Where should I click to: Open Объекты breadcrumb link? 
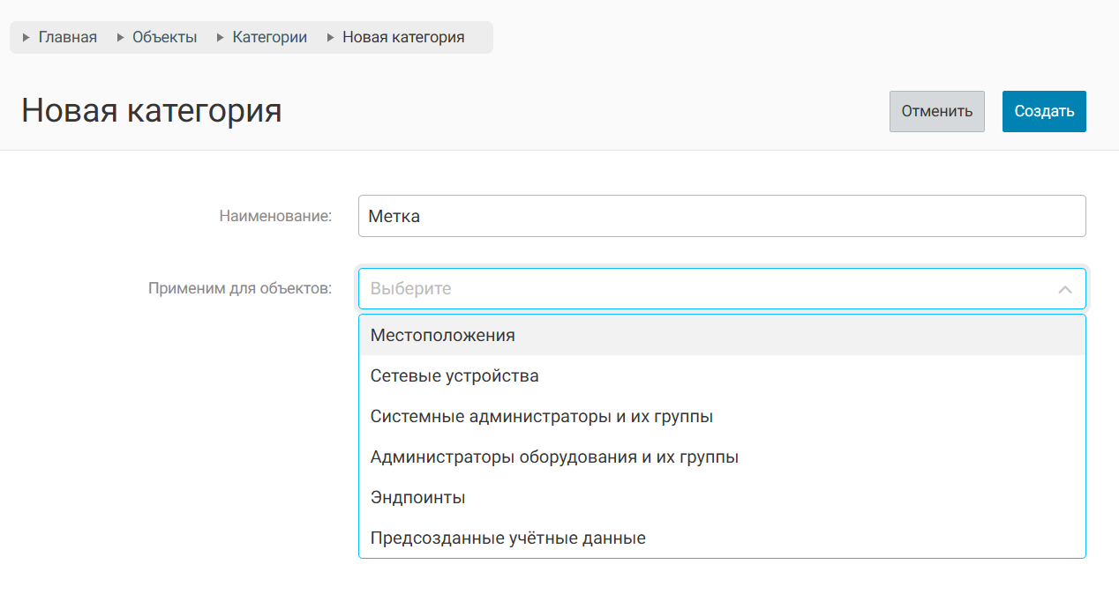coord(164,38)
